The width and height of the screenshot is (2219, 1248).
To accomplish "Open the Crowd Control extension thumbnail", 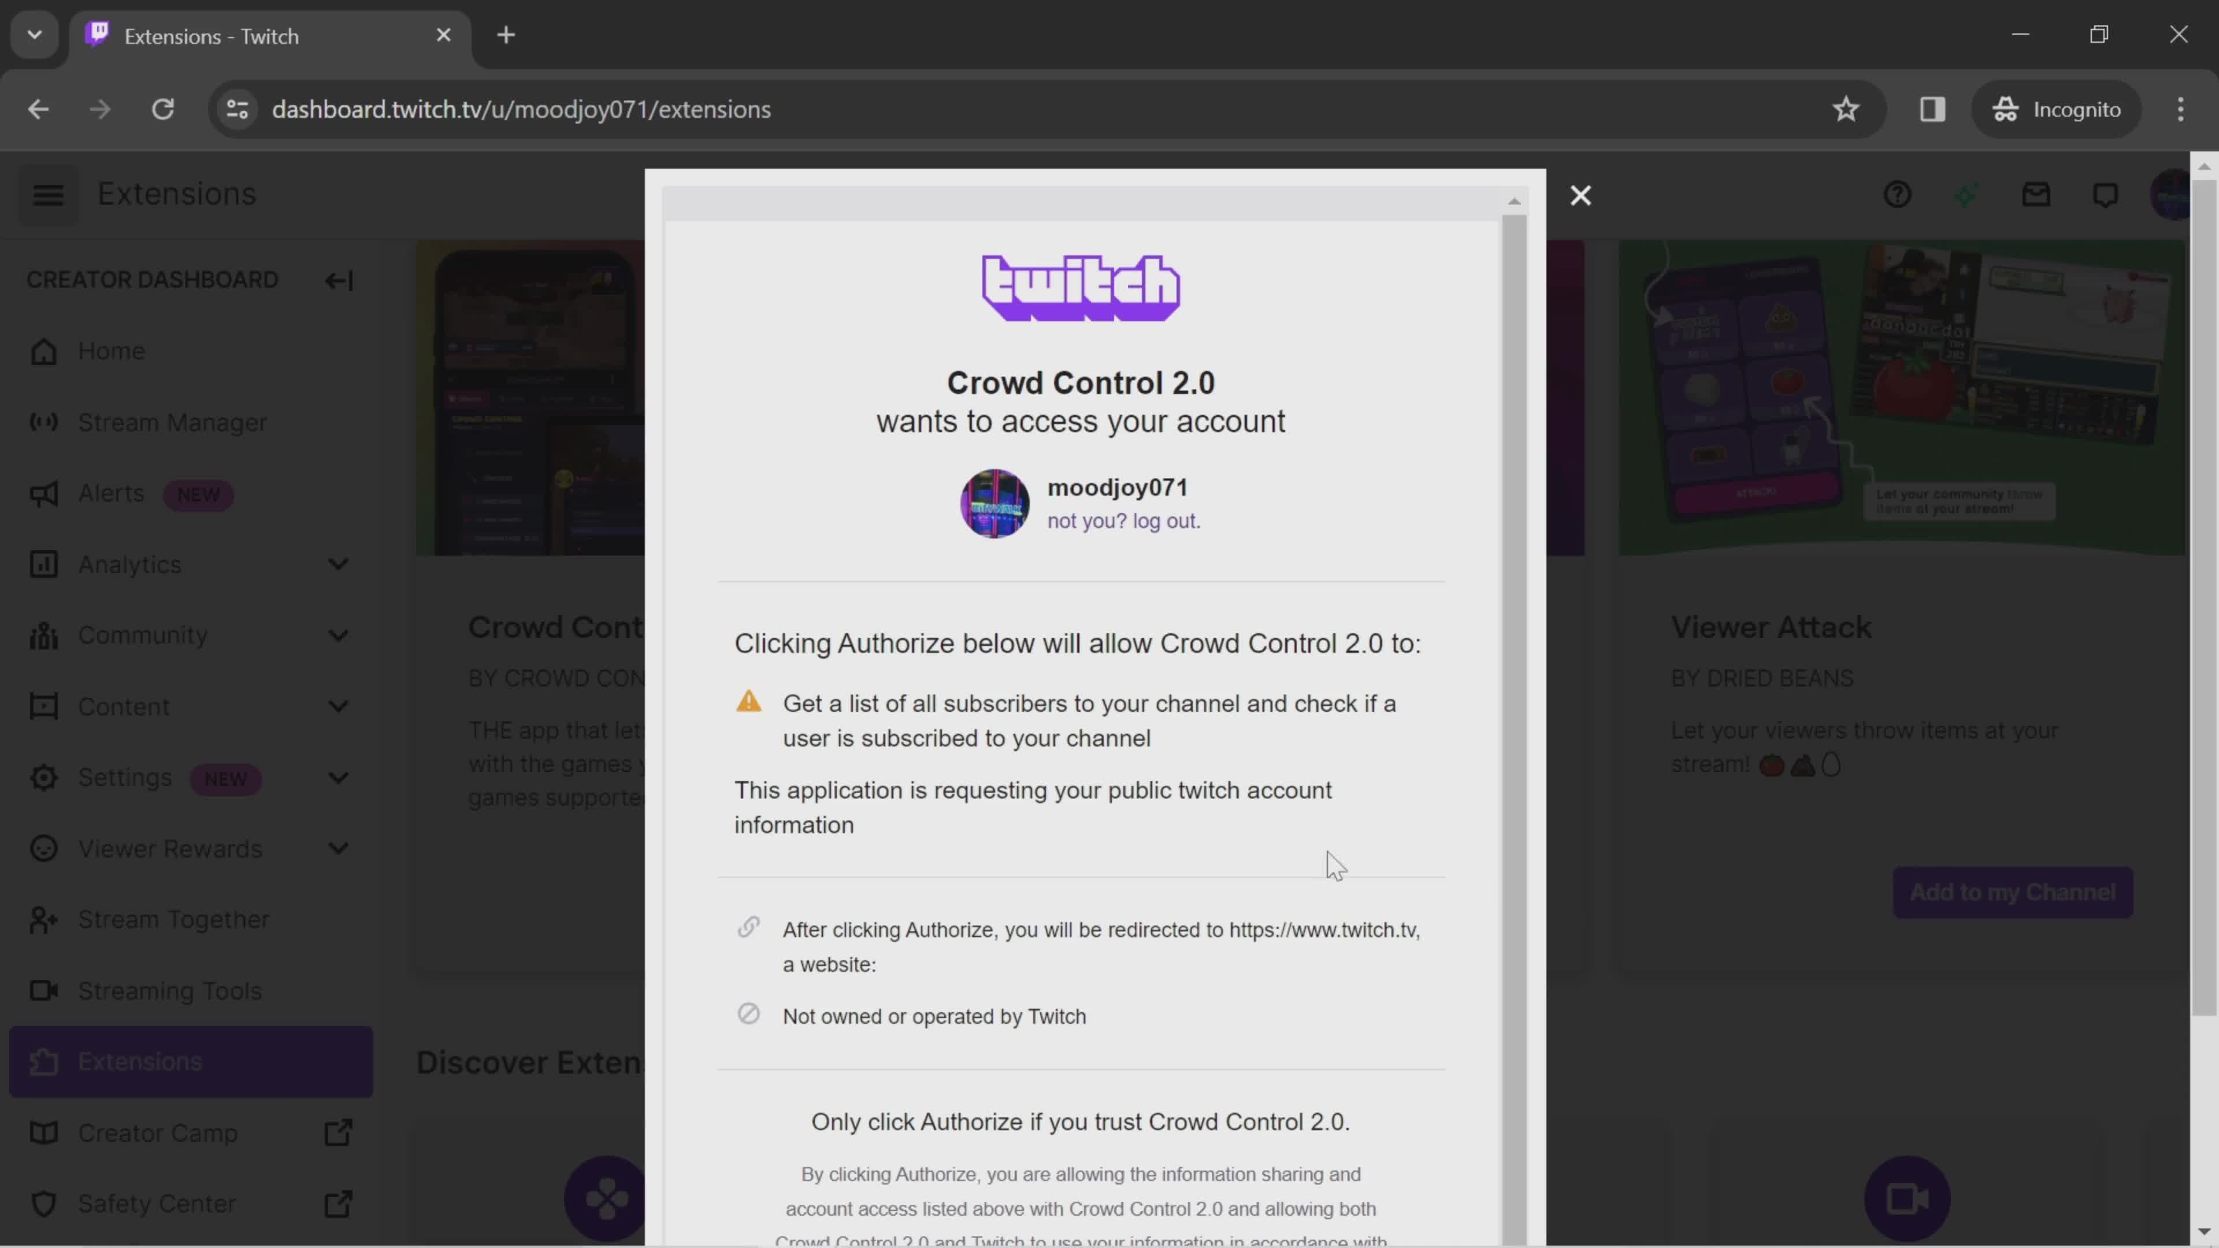I will point(530,398).
